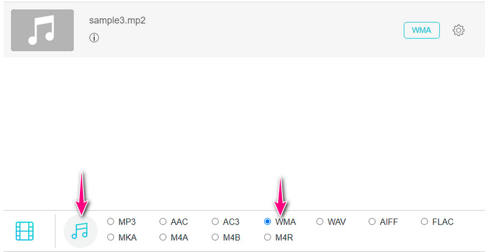Viewport: 488px width, 252px height.
Task: Pick the MKA format radio button
Action: [111, 237]
